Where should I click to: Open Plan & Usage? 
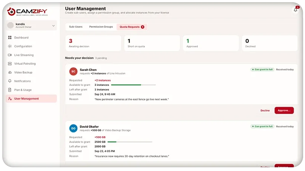(x=31, y=90)
